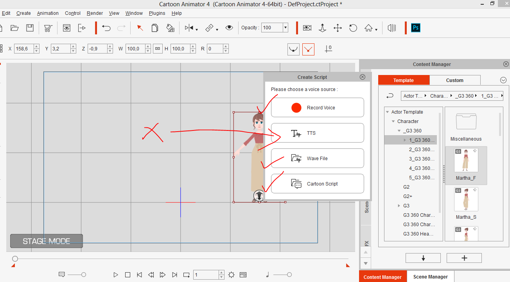This screenshot has height=282, width=510.
Task: Choose Cartoon Script as voice source
Action: tap(317, 184)
